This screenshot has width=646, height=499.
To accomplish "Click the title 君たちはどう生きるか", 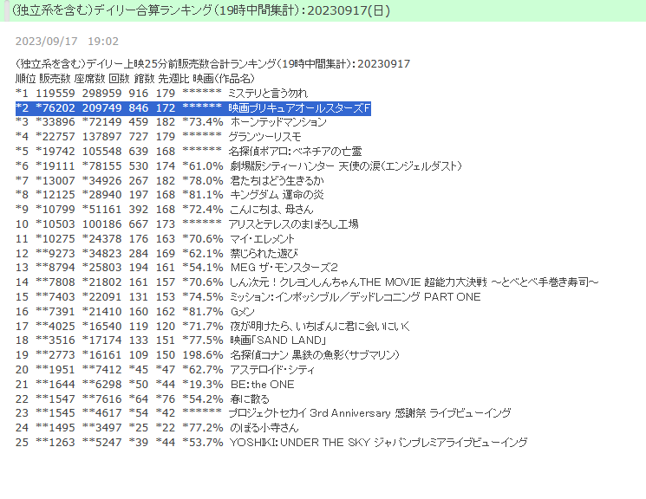I will point(277,180).
